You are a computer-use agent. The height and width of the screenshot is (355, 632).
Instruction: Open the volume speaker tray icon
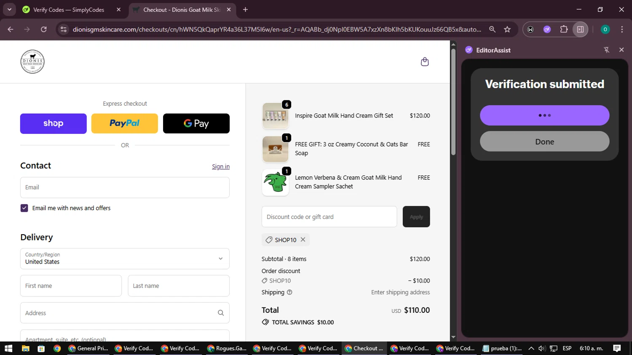[x=542, y=348]
